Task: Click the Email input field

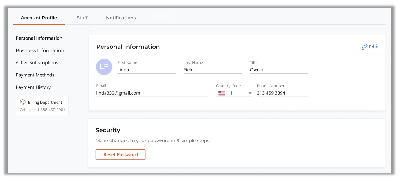Action: click(152, 93)
